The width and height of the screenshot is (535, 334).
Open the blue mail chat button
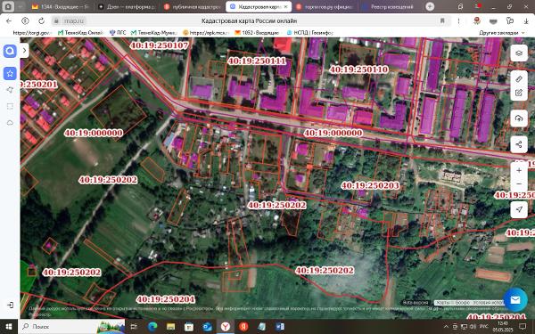(x=514, y=300)
